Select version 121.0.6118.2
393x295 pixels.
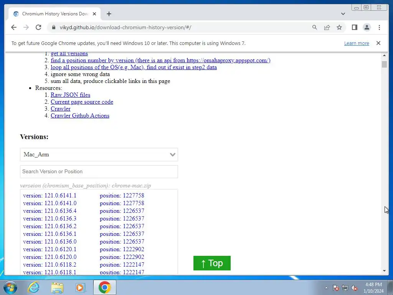coord(50,265)
